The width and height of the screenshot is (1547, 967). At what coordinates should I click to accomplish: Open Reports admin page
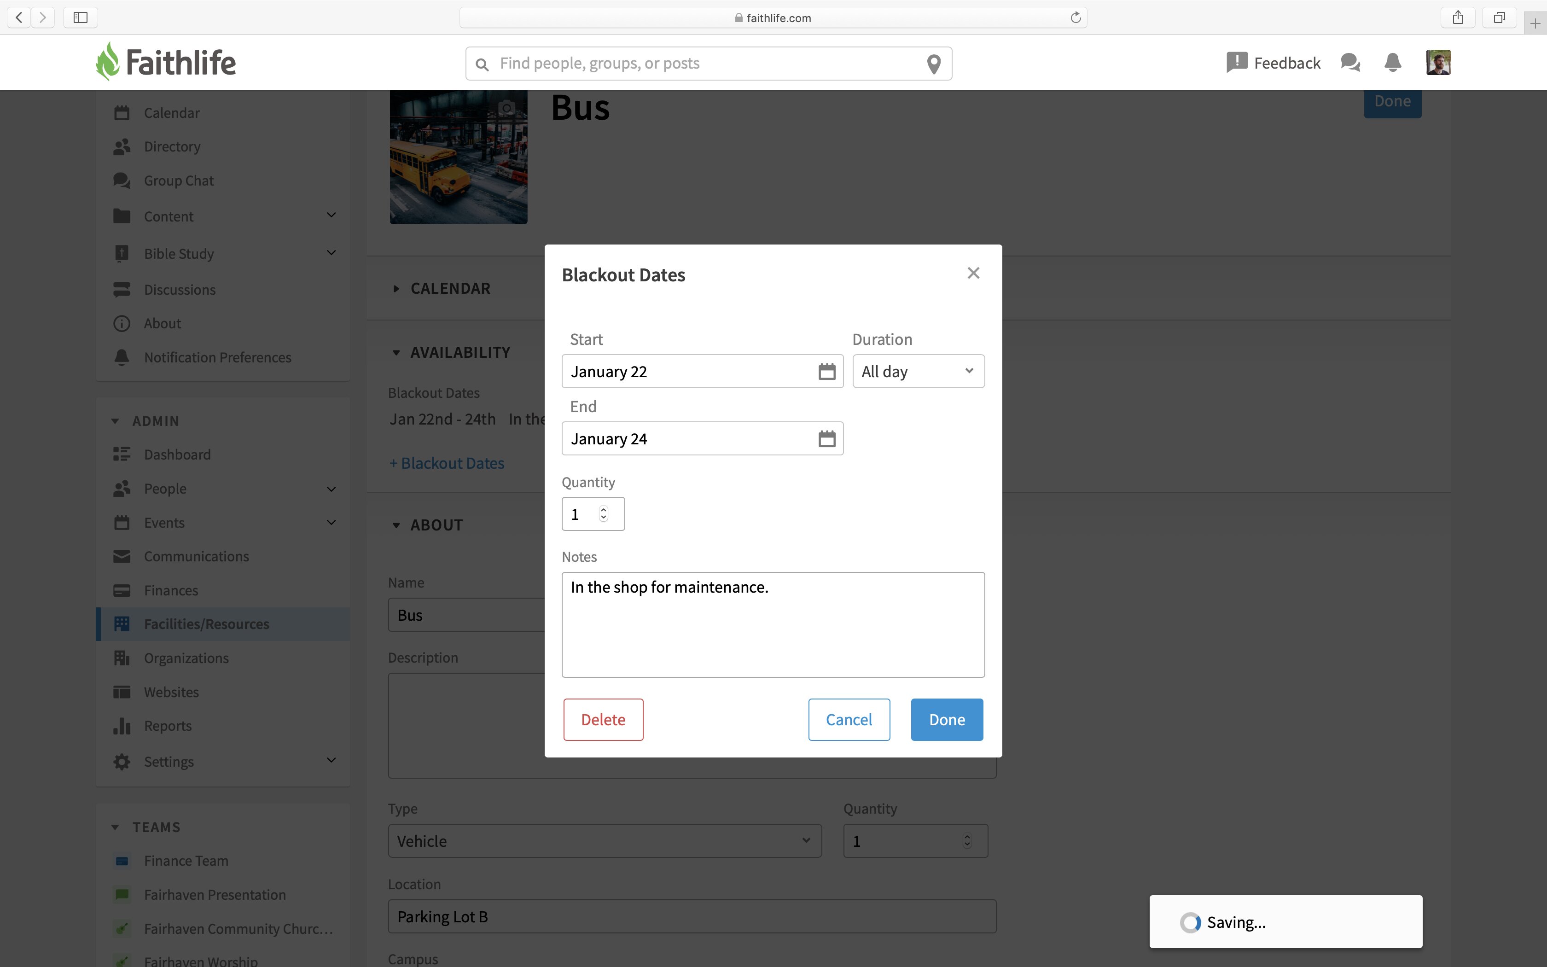[168, 726]
